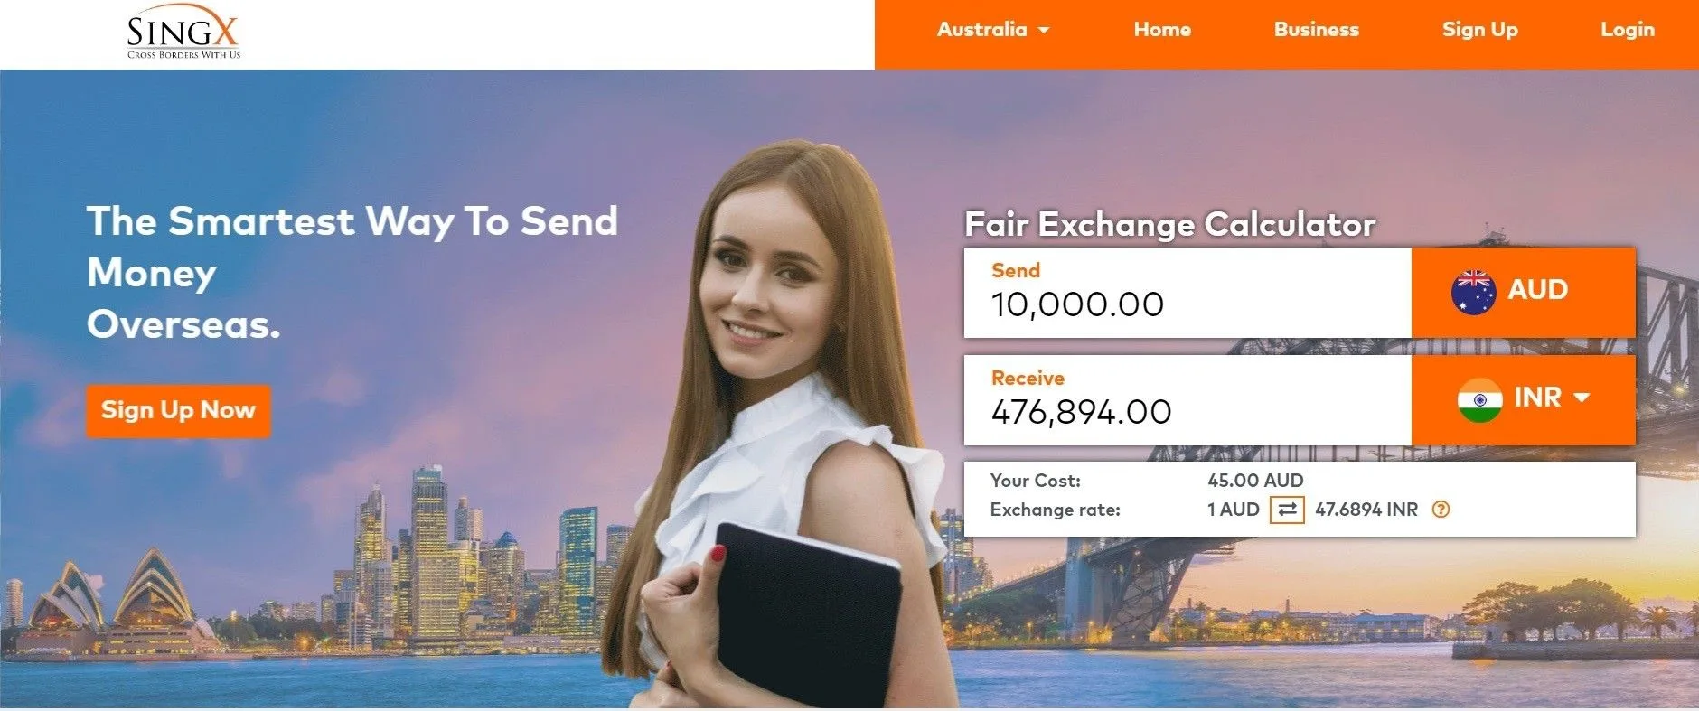This screenshot has height=711, width=1699.
Task: Go to the Home menu item
Action: pos(1162,30)
